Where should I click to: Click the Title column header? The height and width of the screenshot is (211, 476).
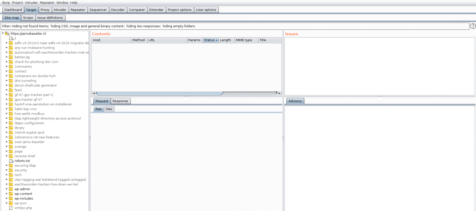click(270, 40)
